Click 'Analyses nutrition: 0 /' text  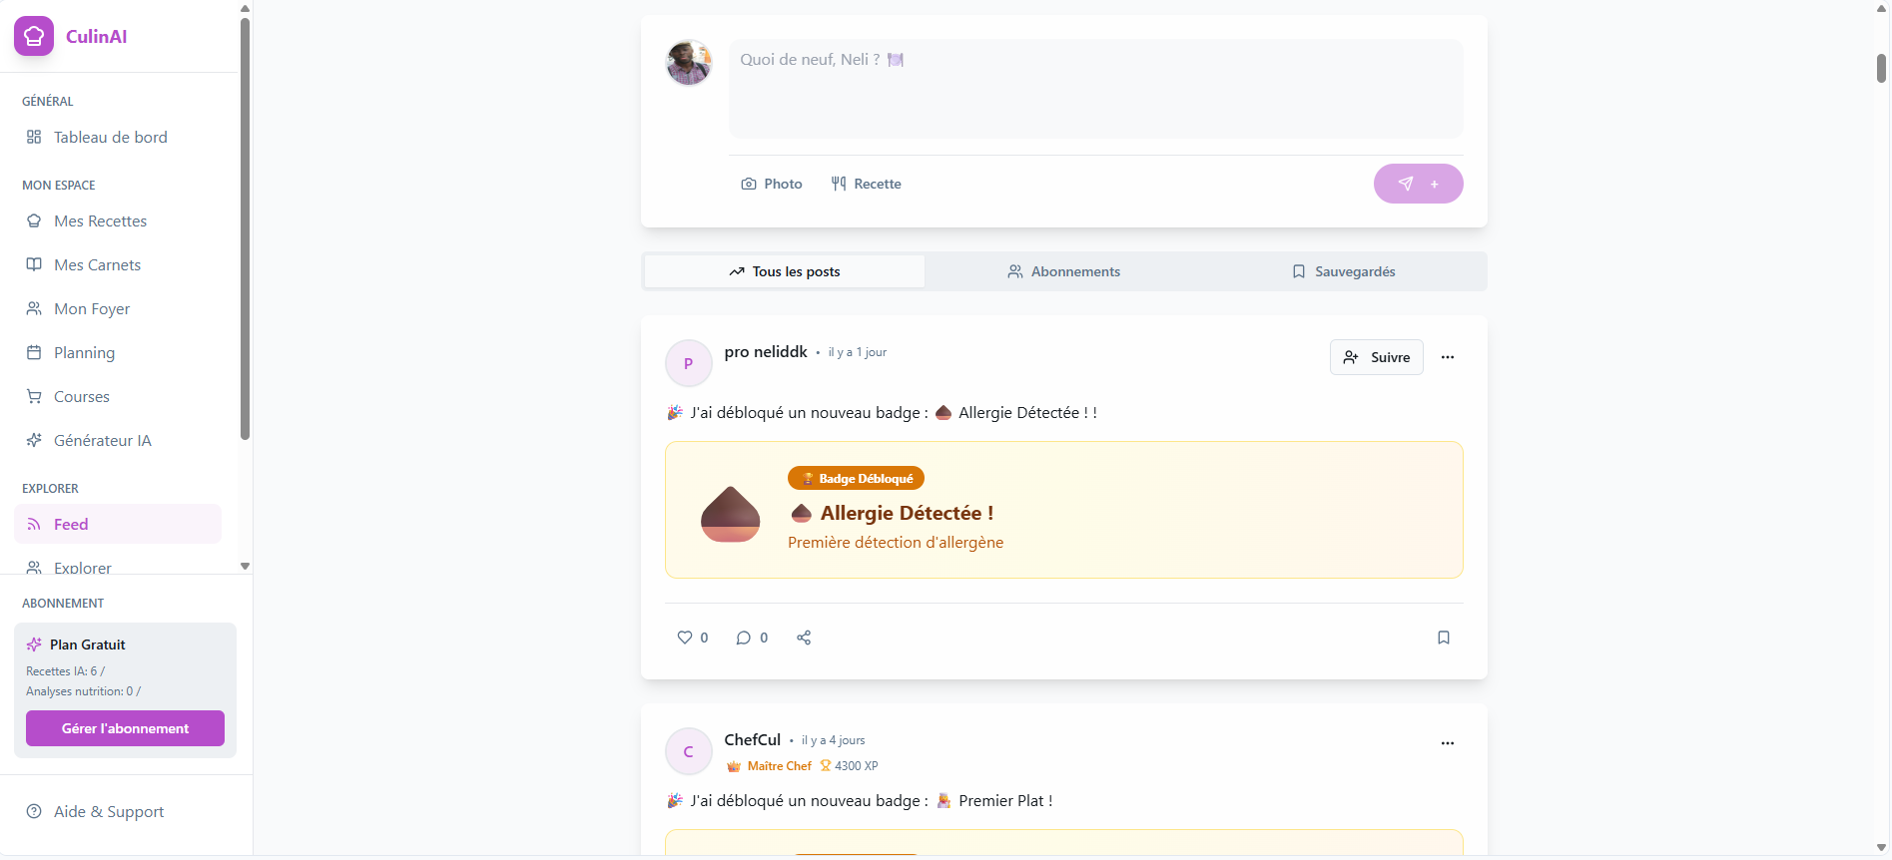pos(83,691)
